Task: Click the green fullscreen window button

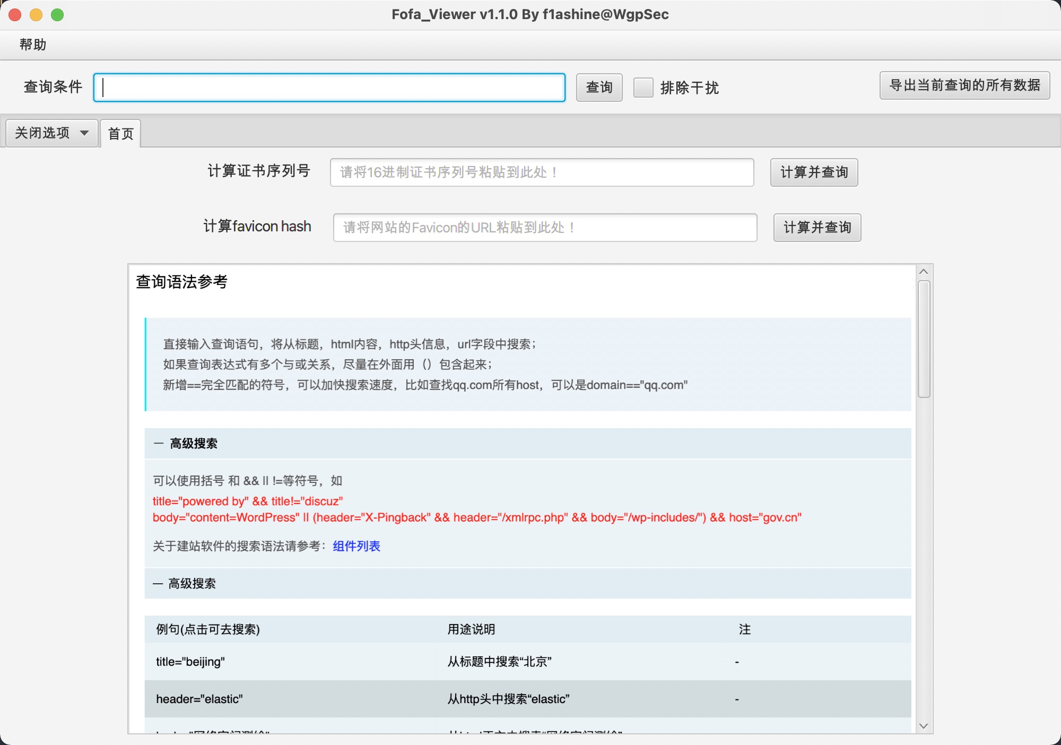Action: pyautogui.click(x=57, y=15)
